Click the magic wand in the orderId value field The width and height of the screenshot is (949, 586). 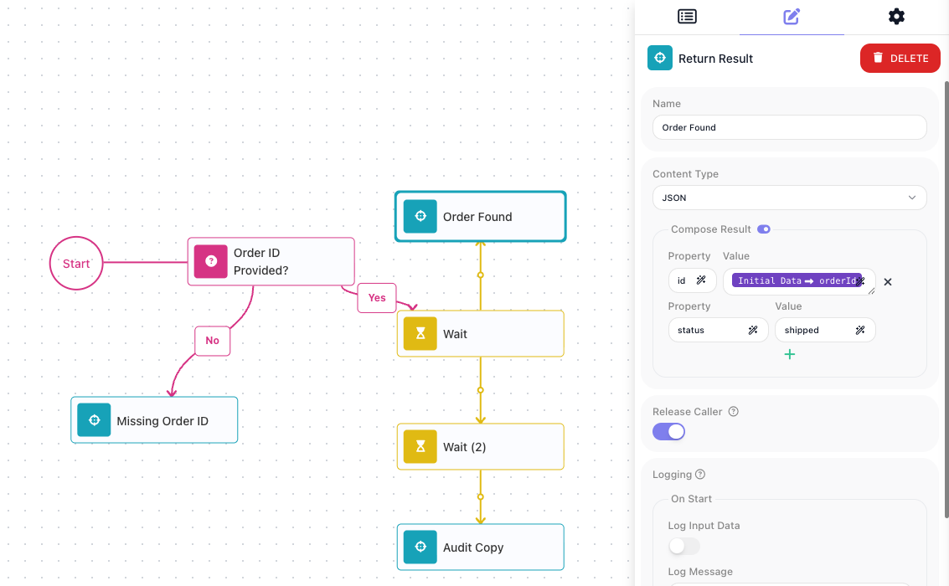tap(861, 280)
